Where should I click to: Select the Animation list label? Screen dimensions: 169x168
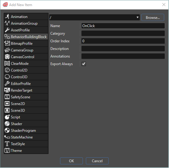point(19,17)
